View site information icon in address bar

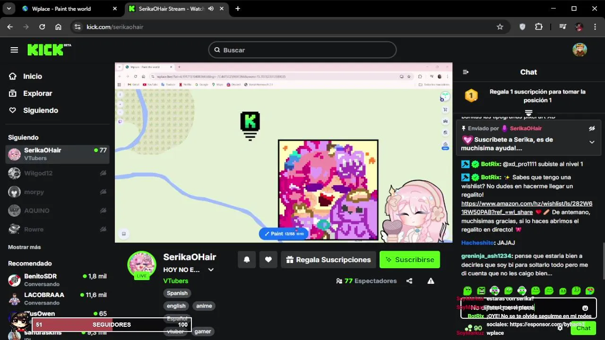[78, 27]
